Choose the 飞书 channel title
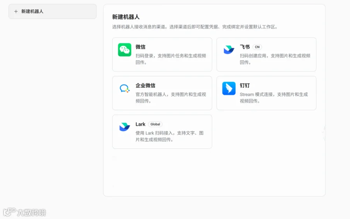Image resolution: width=350 pixels, height=219 pixels. pos(245,47)
